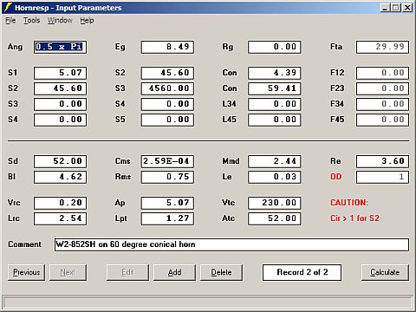Click the Ap field showing 5.07
Image resolution: width=416 pixels, height=312 pixels.
coord(167,203)
